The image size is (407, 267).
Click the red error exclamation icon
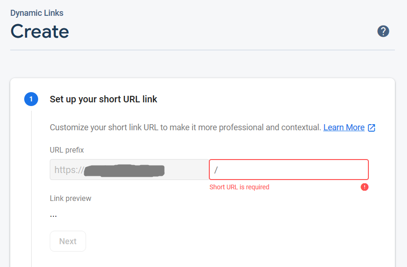pos(365,187)
